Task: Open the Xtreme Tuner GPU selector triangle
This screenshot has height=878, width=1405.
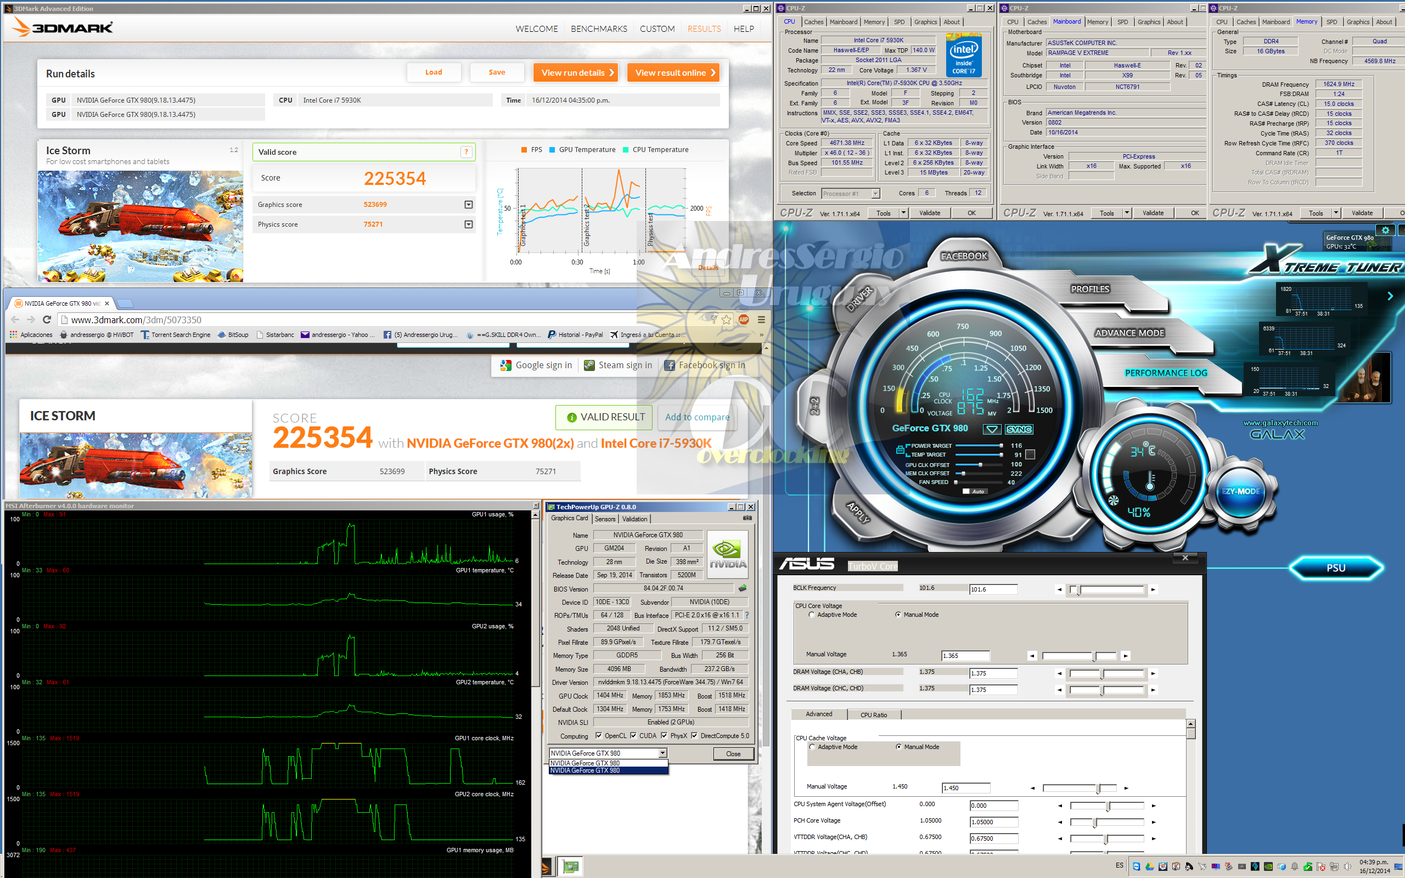Action: (992, 429)
